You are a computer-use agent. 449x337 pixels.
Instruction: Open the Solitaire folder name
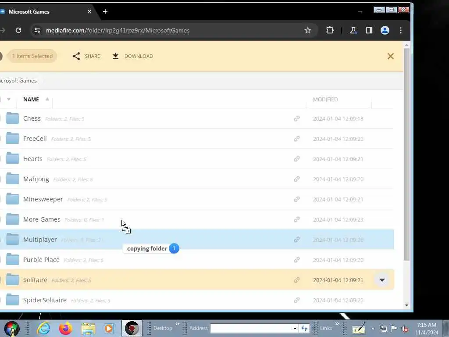coord(35,280)
